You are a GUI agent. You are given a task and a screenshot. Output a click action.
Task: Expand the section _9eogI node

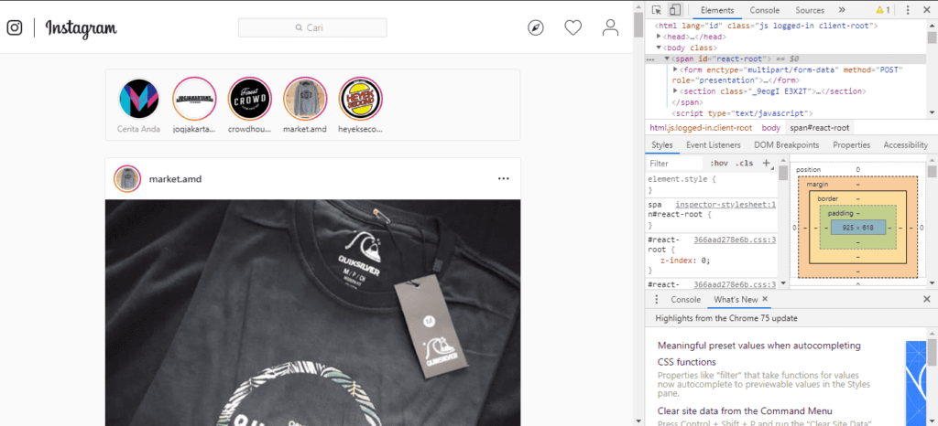tap(675, 91)
